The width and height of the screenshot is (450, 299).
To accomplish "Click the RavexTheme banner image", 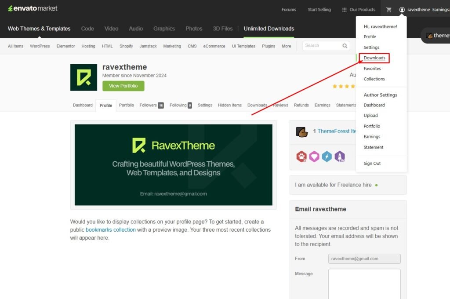I will 173,165.
